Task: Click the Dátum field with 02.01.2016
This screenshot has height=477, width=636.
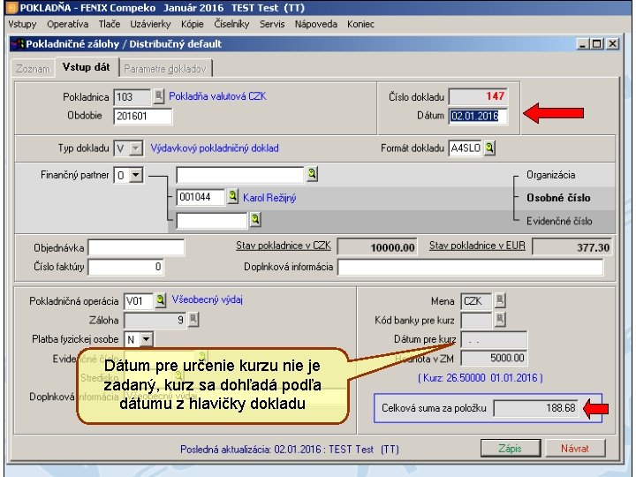Action: [478, 116]
